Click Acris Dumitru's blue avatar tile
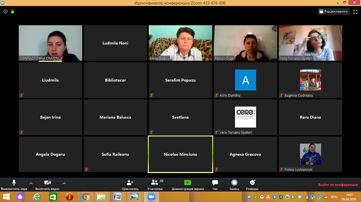Viewport: 361px width, 202px height. [246, 80]
